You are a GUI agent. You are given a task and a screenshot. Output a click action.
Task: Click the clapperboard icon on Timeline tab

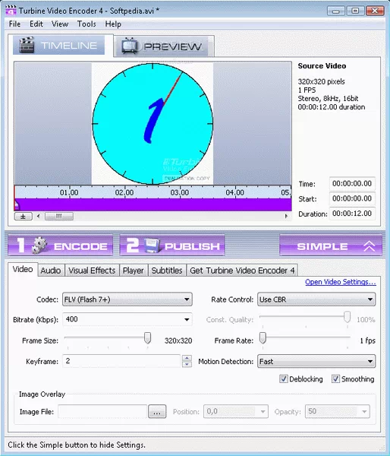pyautogui.click(x=27, y=45)
